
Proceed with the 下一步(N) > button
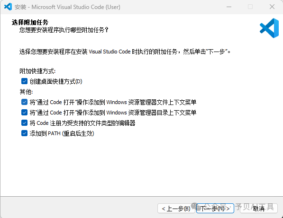click(215, 209)
